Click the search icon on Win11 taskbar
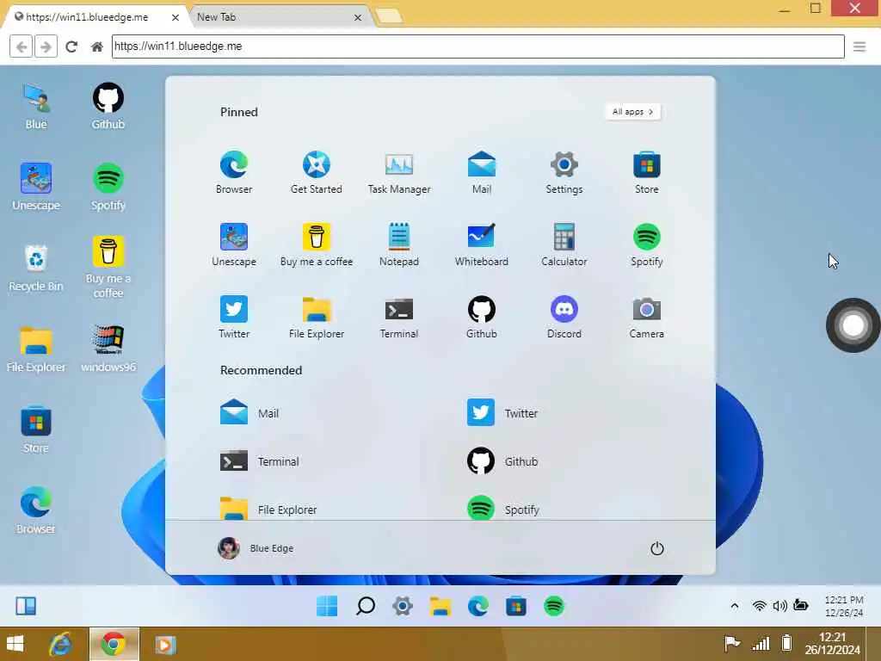Image resolution: width=881 pixels, height=661 pixels. tap(365, 606)
